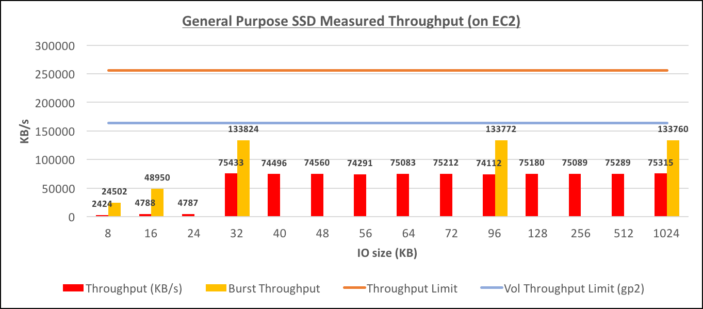This screenshot has width=703, height=309.
Task: Click the blue Vol Throughput Limit line
Action: click(387, 123)
